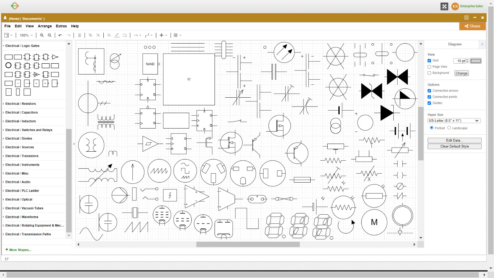Screen dimensions: 494x278
Task: Open the Extras menu
Action: point(61,26)
